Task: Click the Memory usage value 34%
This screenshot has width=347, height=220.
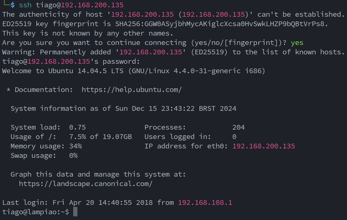Action: coord(75,146)
